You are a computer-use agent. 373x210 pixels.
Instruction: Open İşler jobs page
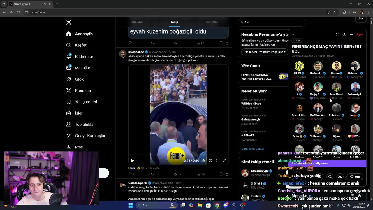tap(74, 113)
